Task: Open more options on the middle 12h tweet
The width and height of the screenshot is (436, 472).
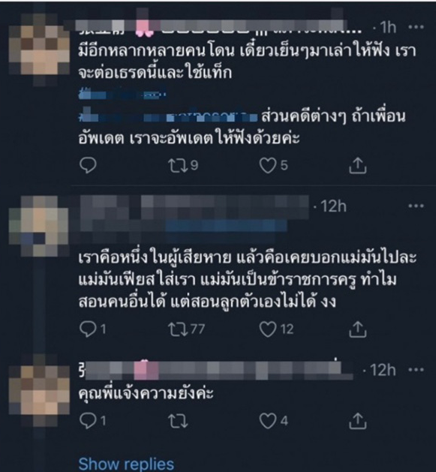Action: 416,206
